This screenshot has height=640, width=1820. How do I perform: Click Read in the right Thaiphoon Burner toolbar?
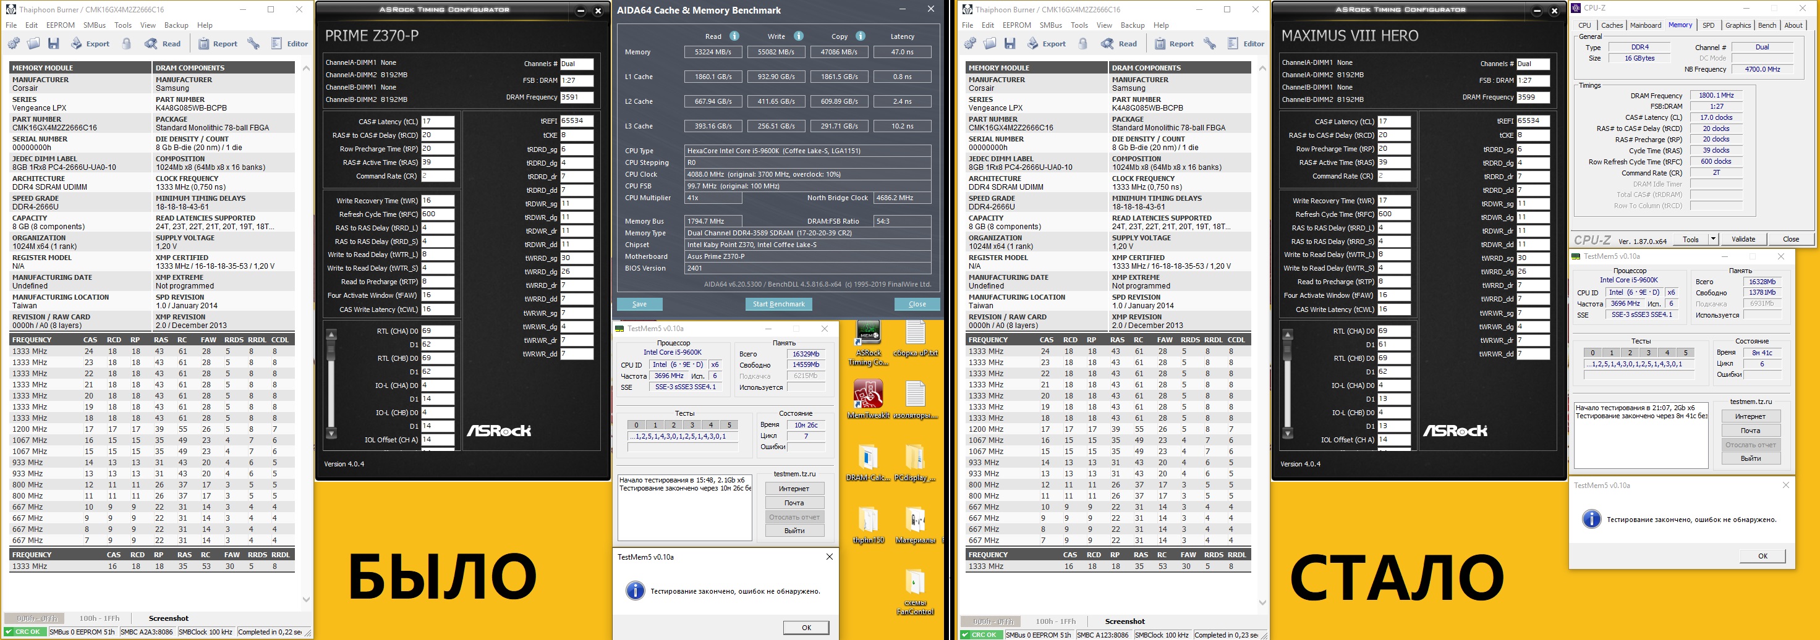click(1120, 44)
